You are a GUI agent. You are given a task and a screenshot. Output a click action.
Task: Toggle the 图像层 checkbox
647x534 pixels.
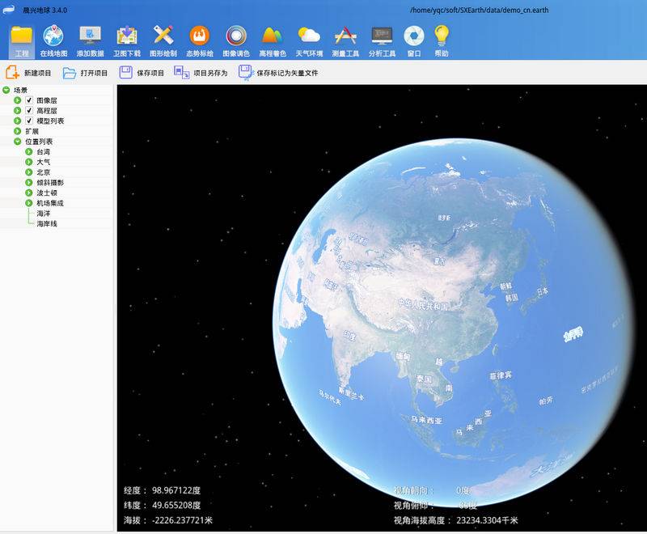click(29, 100)
